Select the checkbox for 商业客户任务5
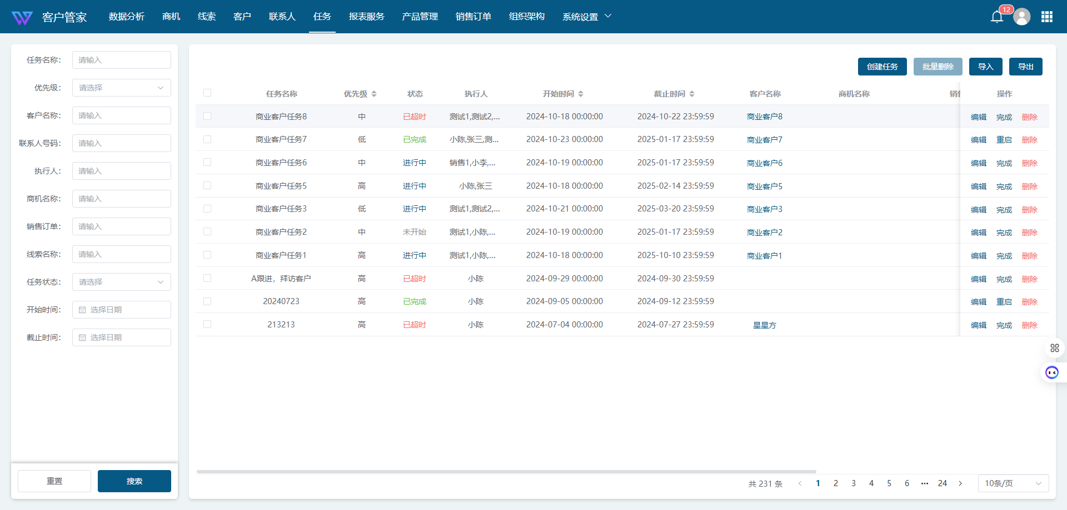1067x510 pixels. 207,186
